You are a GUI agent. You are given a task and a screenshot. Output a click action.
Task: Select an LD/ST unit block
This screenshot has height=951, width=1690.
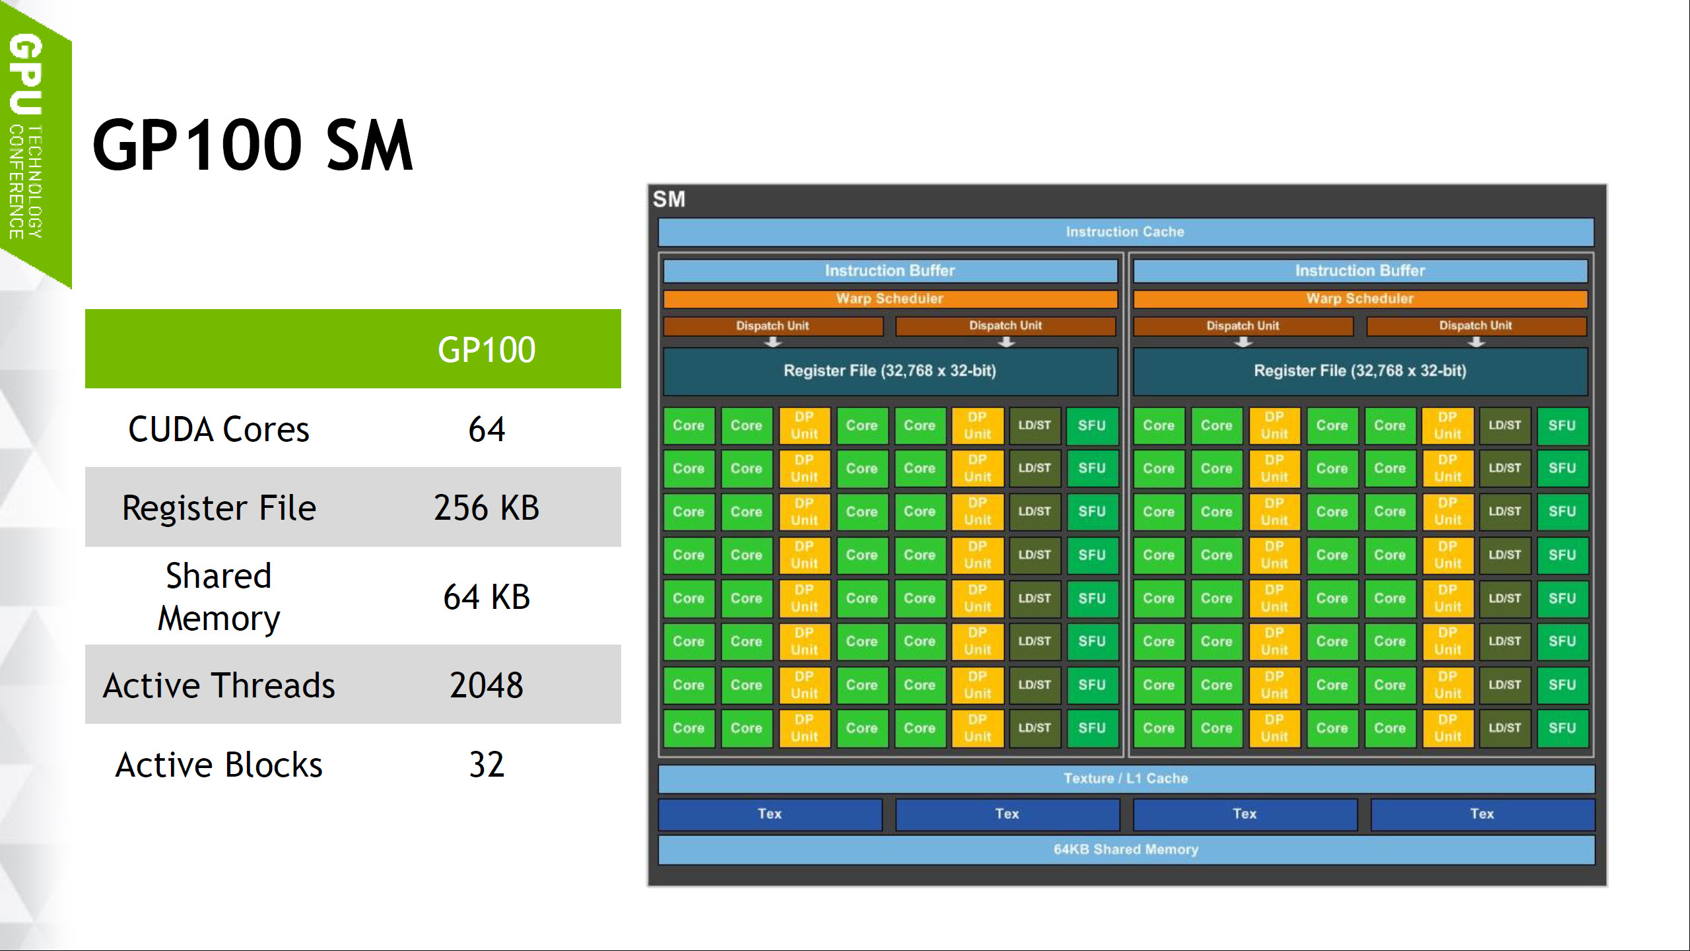[x=1034, y=425]
